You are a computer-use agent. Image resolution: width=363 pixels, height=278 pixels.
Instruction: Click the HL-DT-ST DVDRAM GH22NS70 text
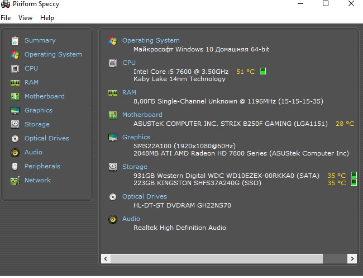coord(182,205)
